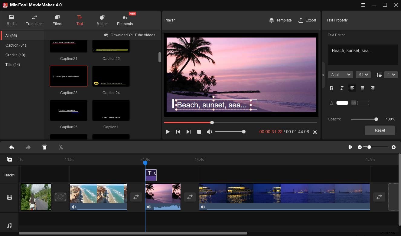Open the font size 64 dropdown
This screenshot has width=401, height=236.
(363, 74)
